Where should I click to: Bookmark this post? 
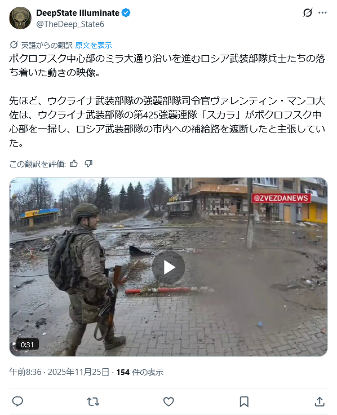[x=244, y=402]
